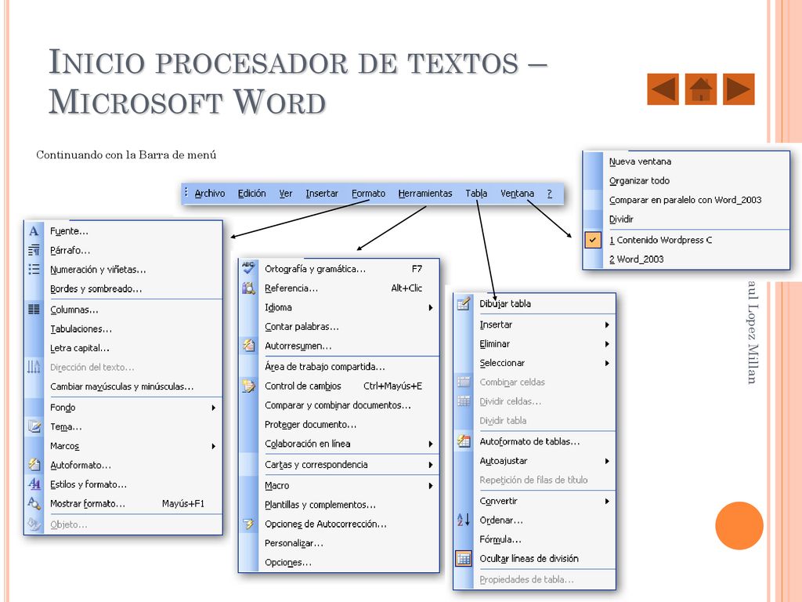The width and height of the screenshot is (802, 602).
Task: Choose Letra capital
Action: pos(79,348)
